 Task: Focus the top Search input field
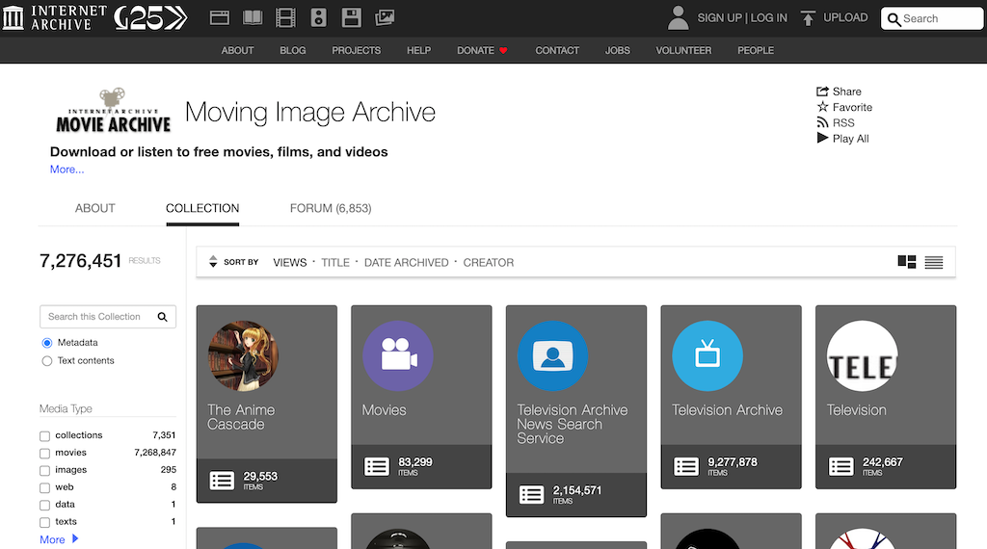point(933,19)
